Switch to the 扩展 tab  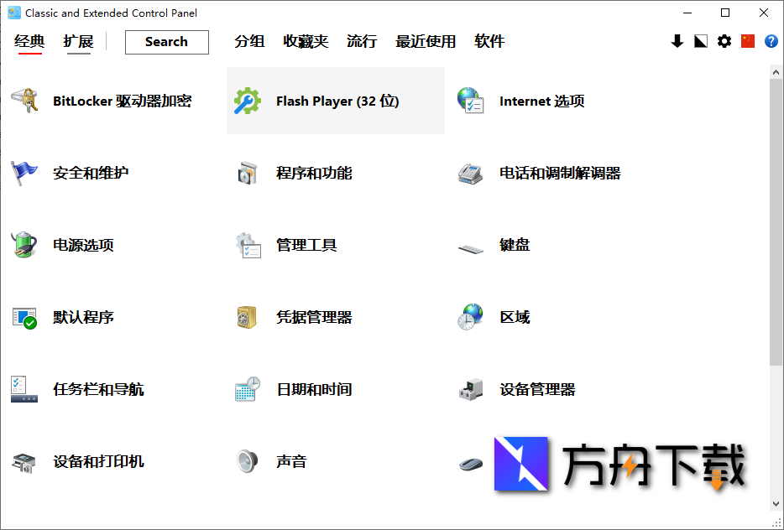point(78,39)
